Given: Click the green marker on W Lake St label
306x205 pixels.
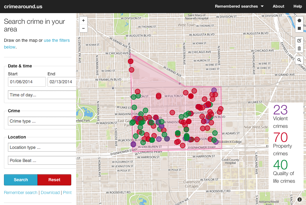Looking at the screenshot, I should click(x=134, y=107).
